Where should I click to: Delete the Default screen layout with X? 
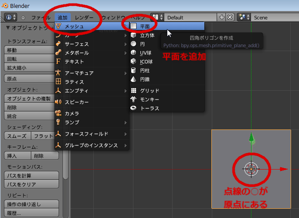coord(230,17)
